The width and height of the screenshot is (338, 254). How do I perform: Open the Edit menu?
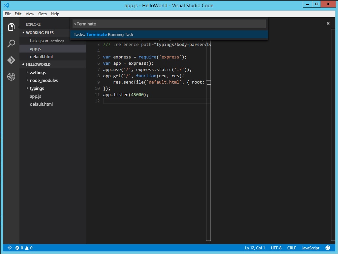click(18, 14)
